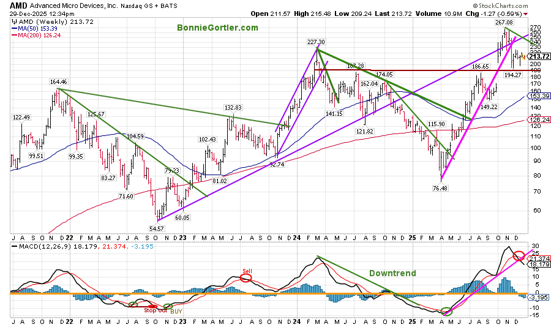Image resolution: width=551 pixels, height=327 pixels.
Task: Click the green Downtrend annotation label
Action: pyautogui.click(x=394, y=273)
